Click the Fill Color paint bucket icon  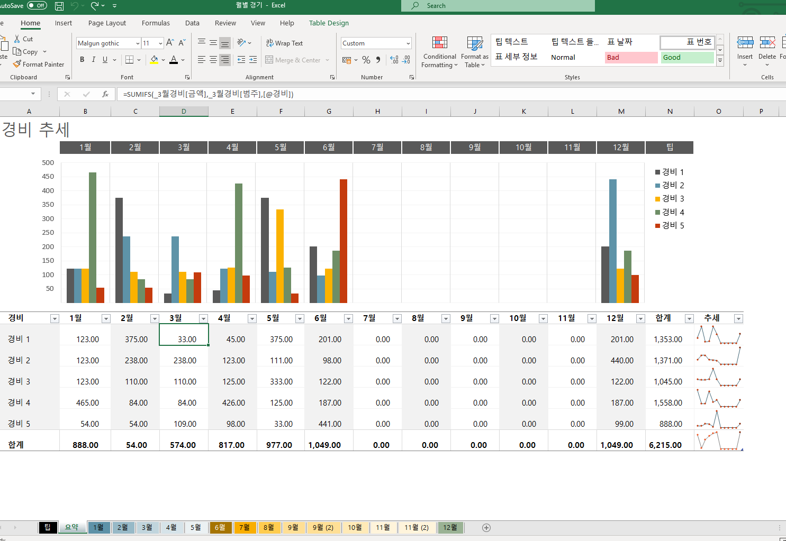pos(154,60)
